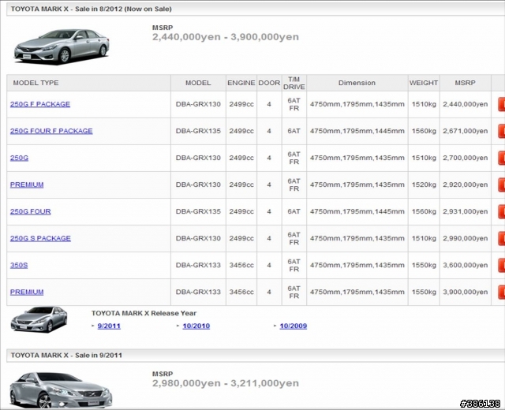Click the red button in the 2,700,000yen row

point(501,158)
